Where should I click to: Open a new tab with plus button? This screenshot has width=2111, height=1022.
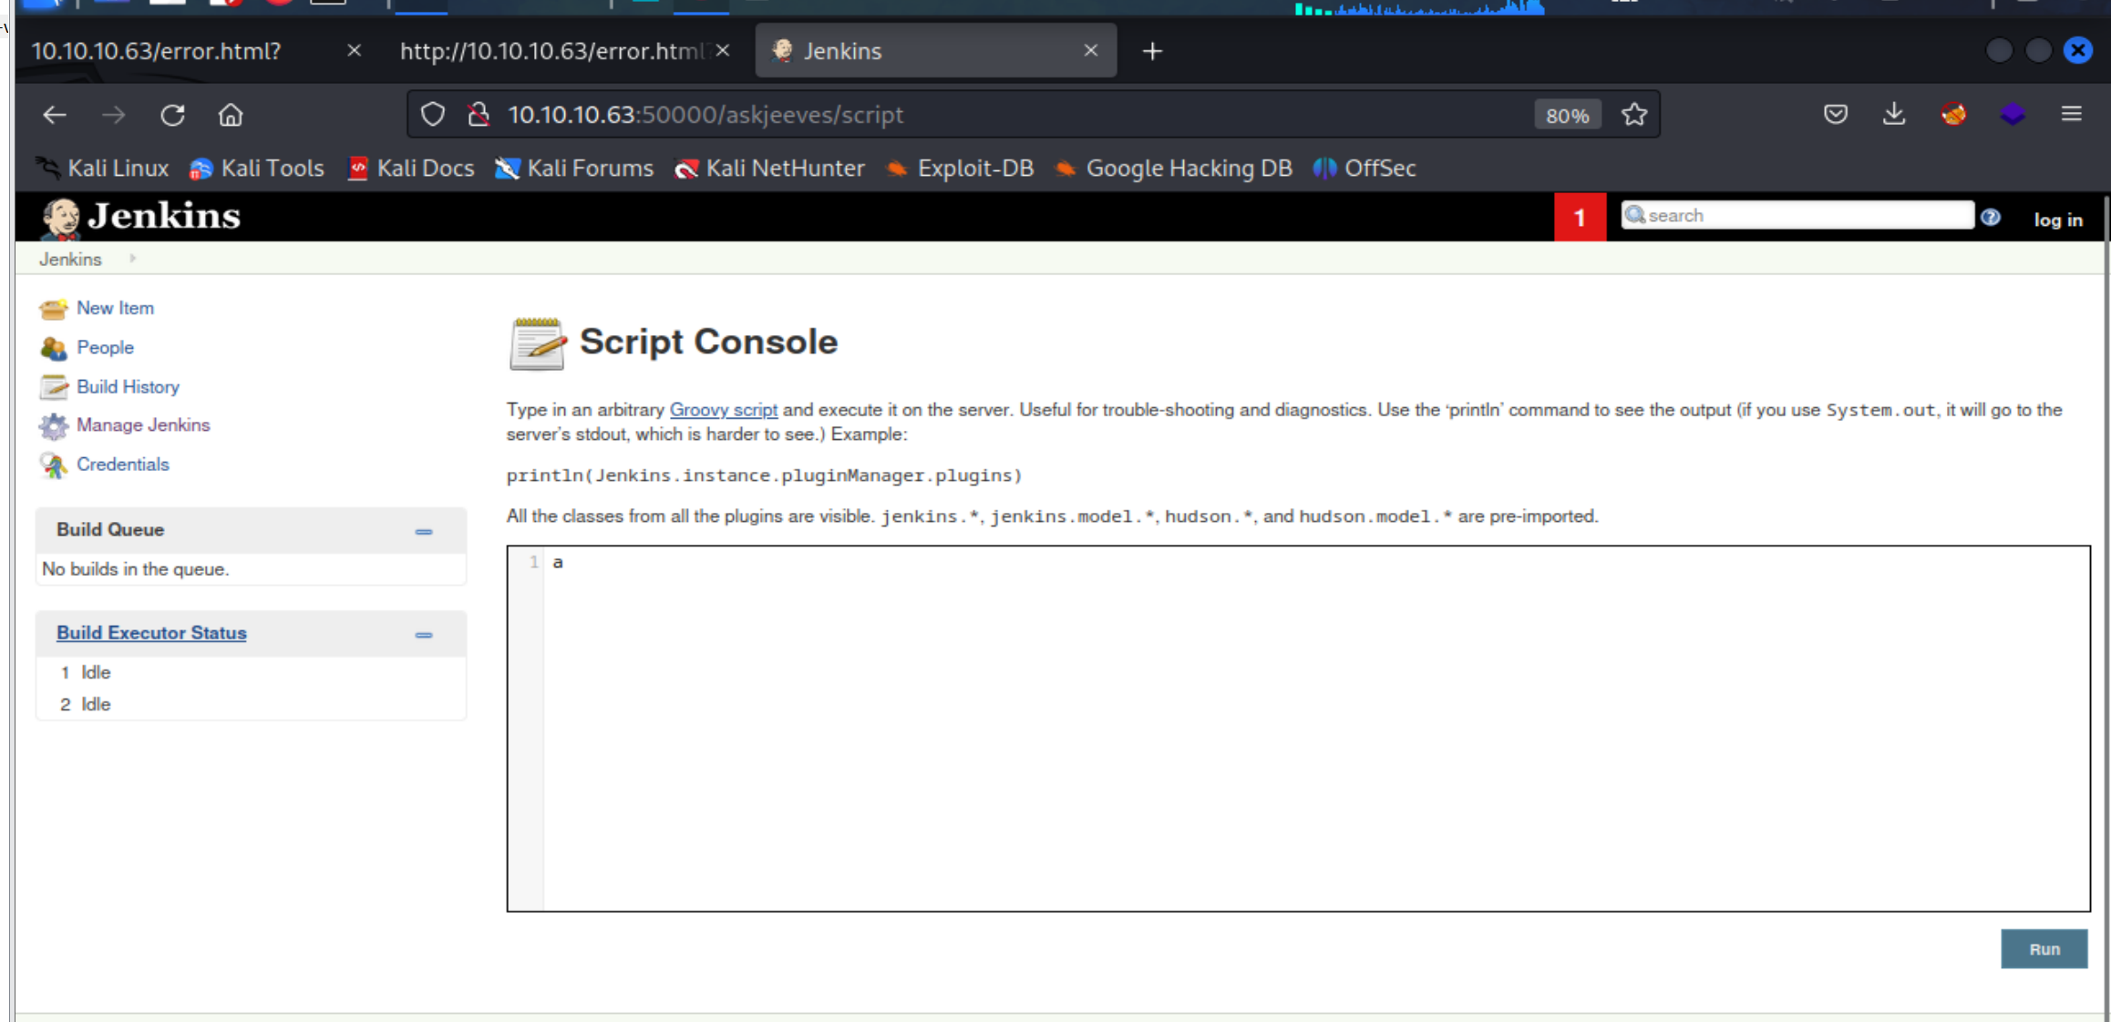click(x=1152, y=51)
